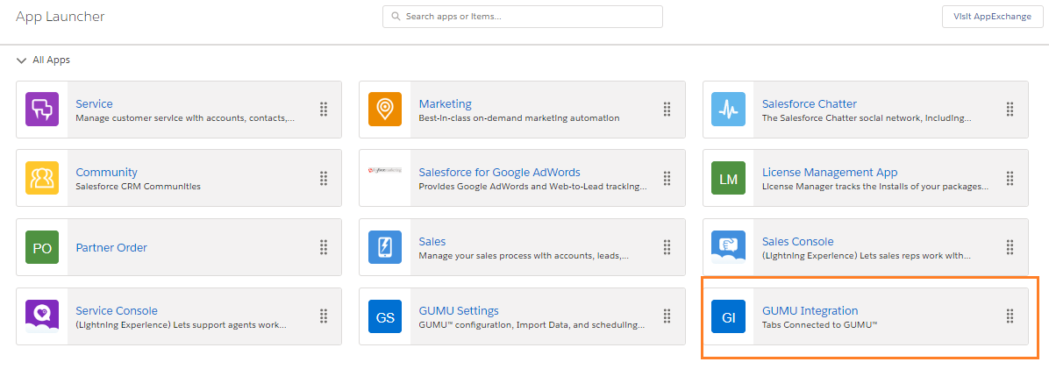Click 'Lets sales reps work with' description
Viewport: 1049px width, 369px height.
point(867,255)
